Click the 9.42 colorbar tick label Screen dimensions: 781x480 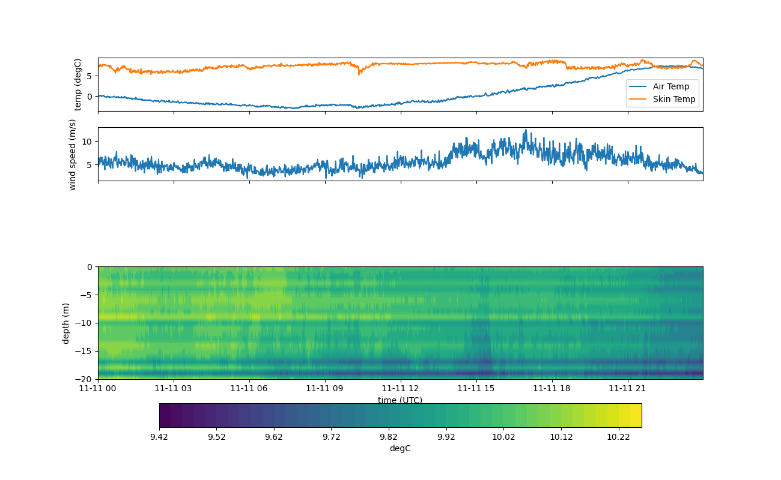click(x=159, y=437)
